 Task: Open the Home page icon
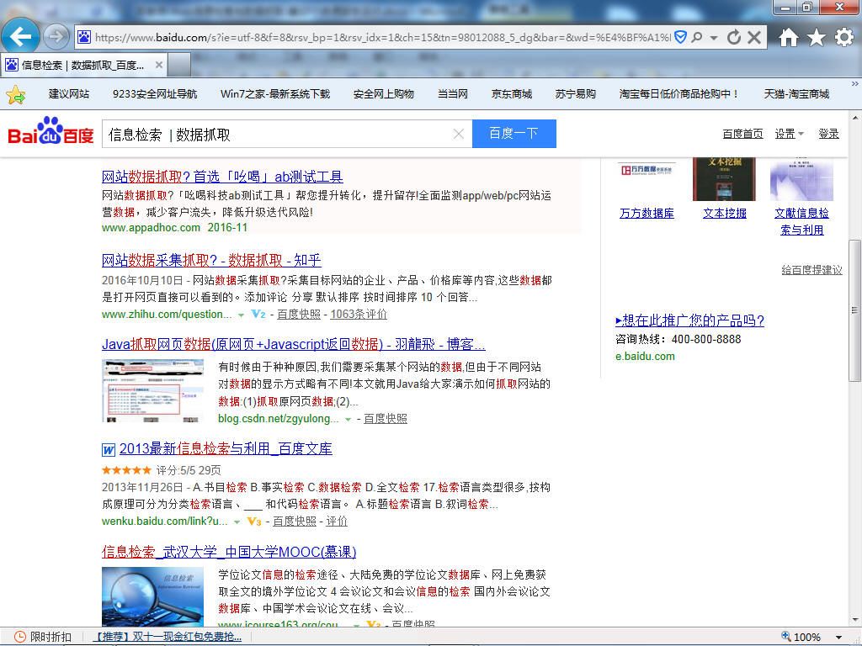[x=788, y=37]
